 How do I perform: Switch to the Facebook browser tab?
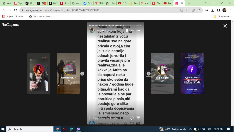[x=88, y=3]
